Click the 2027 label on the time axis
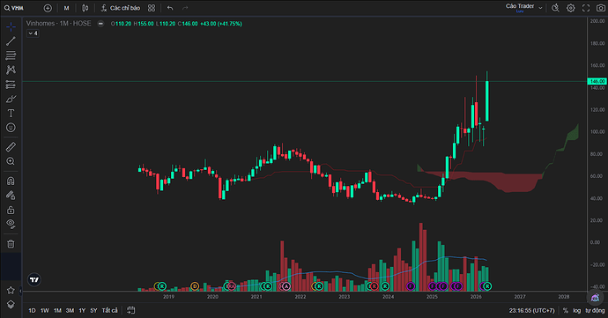This screenshot has height=318, width=608. 520,297
